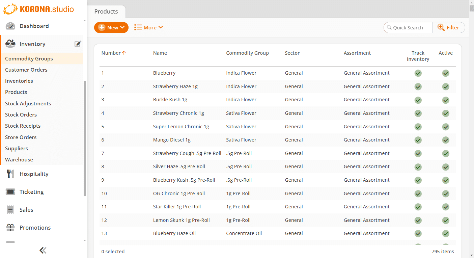Click the Strawberry Cough .5g Pre-Roll name
This screenshot has width=474, height=258.
[187, 153]
